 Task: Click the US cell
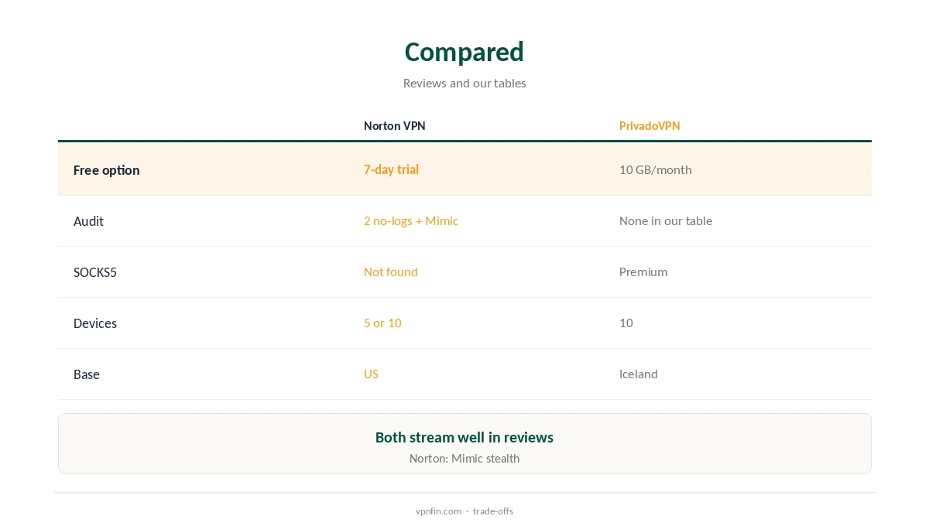371,374
